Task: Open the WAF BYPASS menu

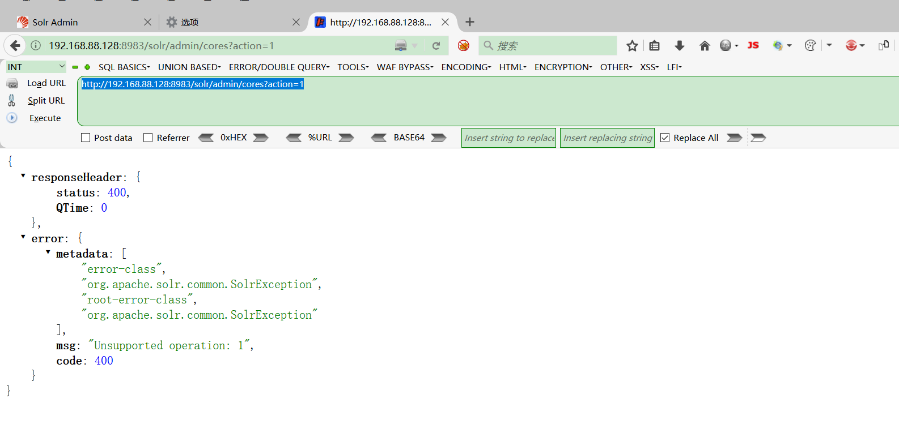Action: [x=405, y=67]
